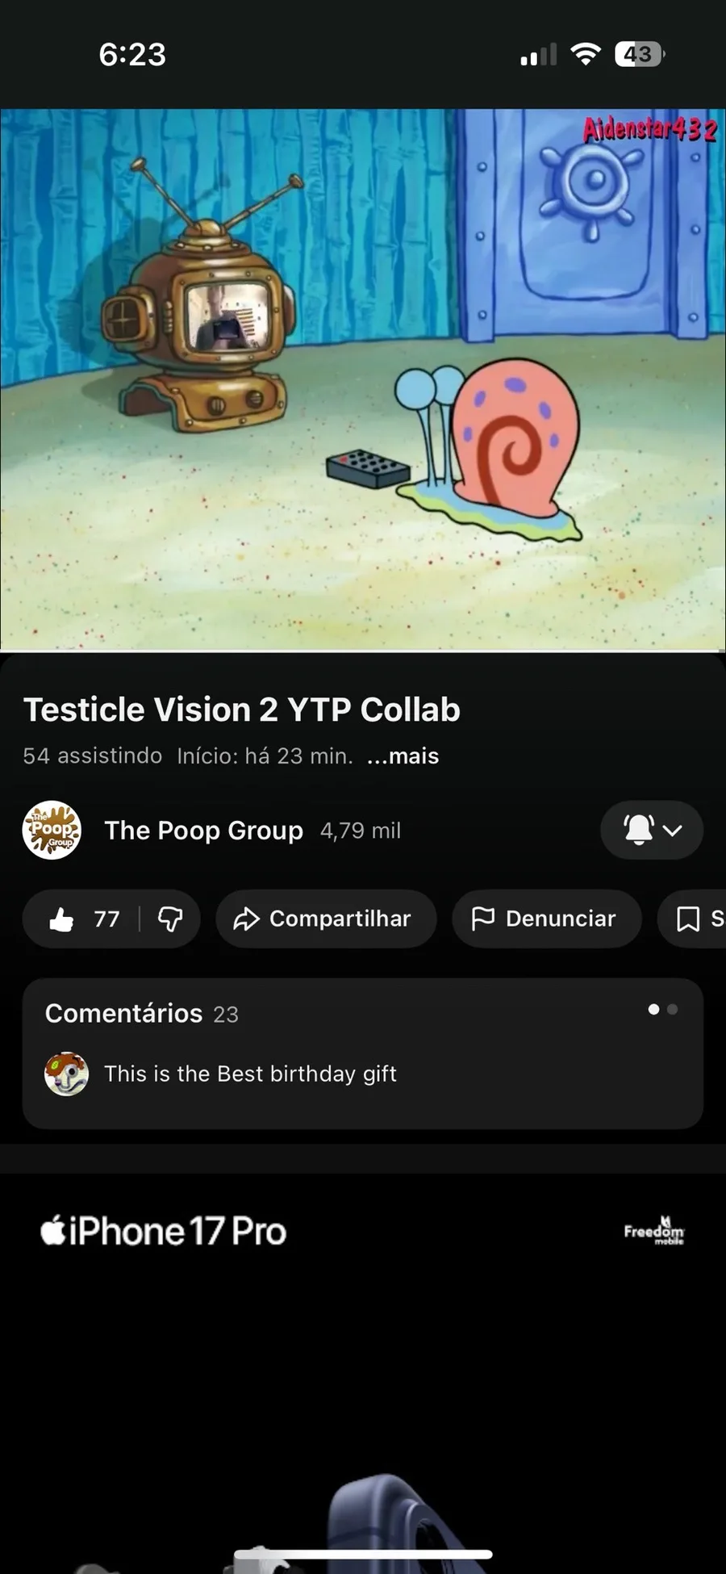Image resolution: width=726 pixels, height=1574 pixels.
Task: Tap the Wi-Fi status icon
Action: (x=586, y=54)
